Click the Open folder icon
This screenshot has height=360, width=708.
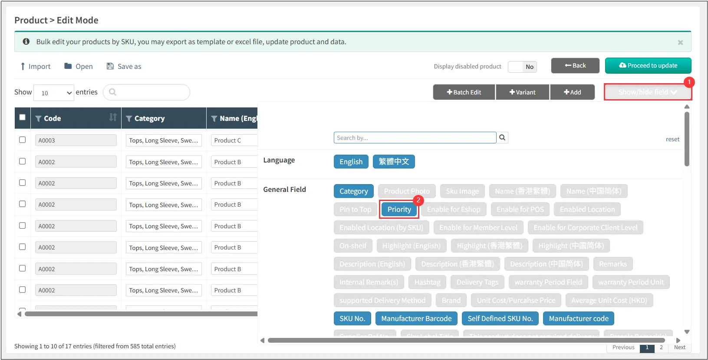pyautogui.click(x=68, y=66)
